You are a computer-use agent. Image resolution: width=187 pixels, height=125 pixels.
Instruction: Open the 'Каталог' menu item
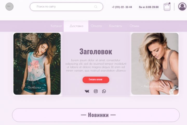tap(56, 26)
